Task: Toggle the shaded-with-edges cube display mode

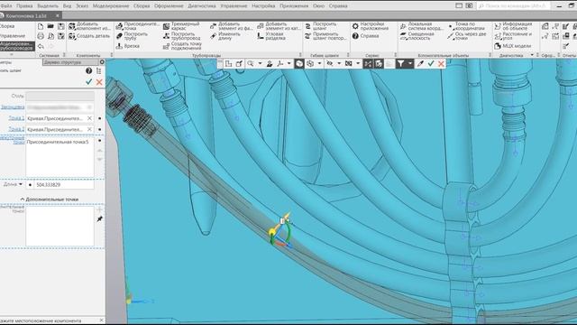Action: click(299, 64)
